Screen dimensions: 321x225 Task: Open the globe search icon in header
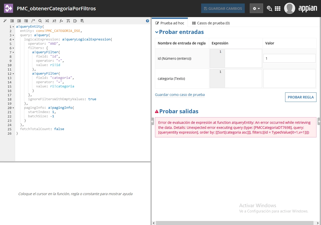[x=269, y=9]
